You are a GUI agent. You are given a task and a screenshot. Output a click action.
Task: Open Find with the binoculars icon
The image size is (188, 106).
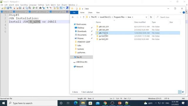[x=41, y=8]
